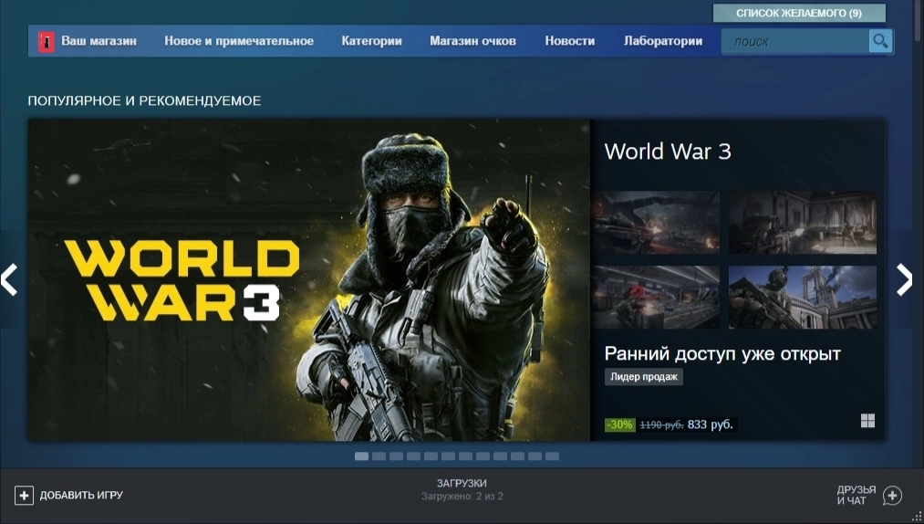Click ДОБАВИТЬ ИГРУ label
This screenshot has width=924, height=524.
coord(81,495)
